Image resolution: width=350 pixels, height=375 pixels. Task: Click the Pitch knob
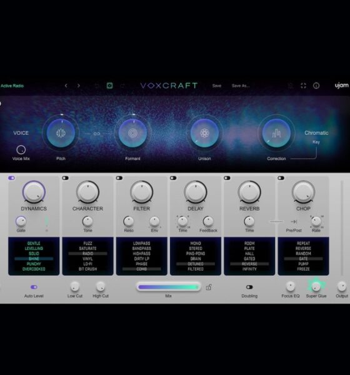[x=61, y=132]
